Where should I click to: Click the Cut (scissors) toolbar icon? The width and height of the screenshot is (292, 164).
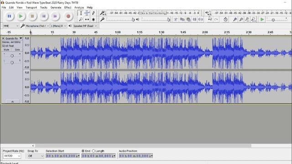176,19
